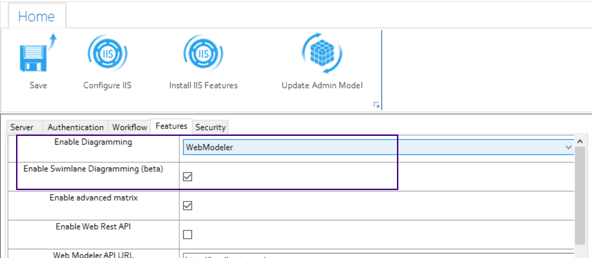Click the Configure IIS icon
592x258 pixels.
pos(107,54)
